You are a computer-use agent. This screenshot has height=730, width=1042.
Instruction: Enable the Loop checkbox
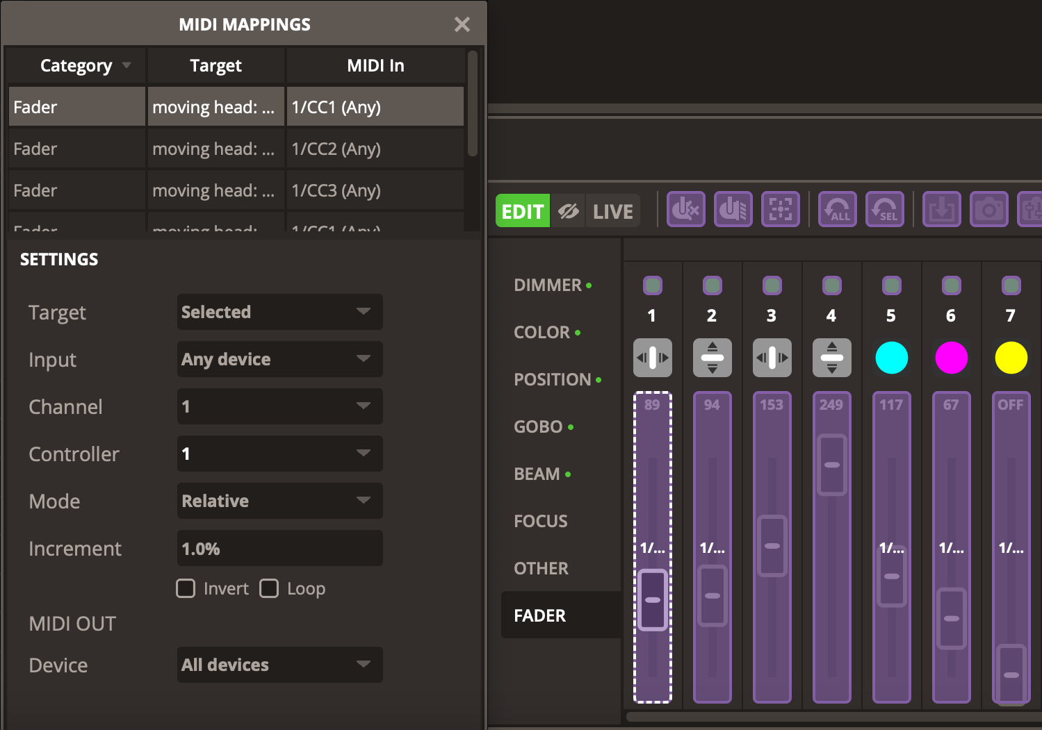coord(269,588)
